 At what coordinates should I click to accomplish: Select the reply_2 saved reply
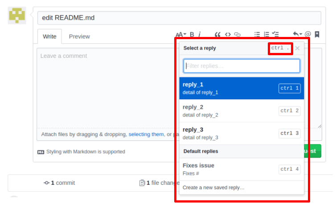pyautogui.click(x=242, y=111)
